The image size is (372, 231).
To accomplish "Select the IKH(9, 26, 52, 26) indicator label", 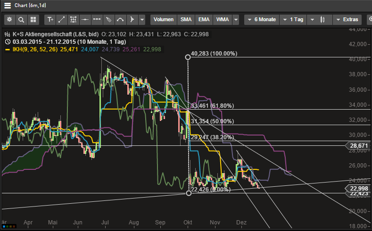I will (x=35, y=49).
